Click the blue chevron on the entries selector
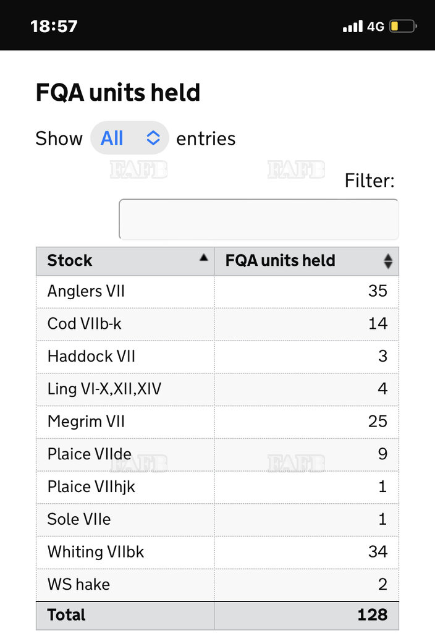 pyautogui.click(x=153, y=138)
